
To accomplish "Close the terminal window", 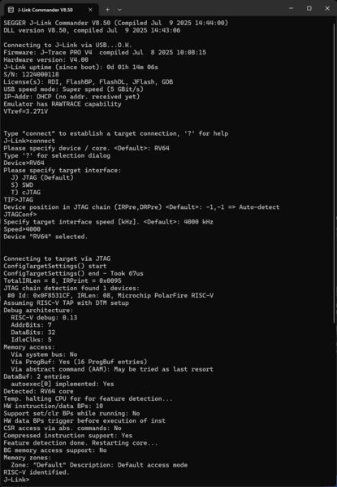I will coord(327,8).
